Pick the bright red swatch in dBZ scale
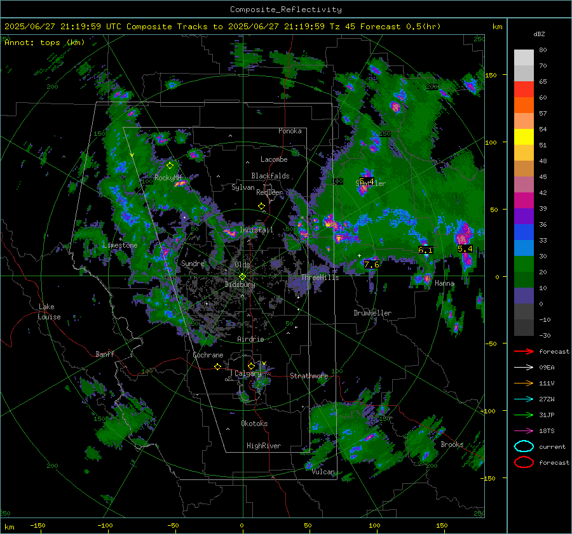The height and width of the screenshot is (534, 572). (524, 90)
